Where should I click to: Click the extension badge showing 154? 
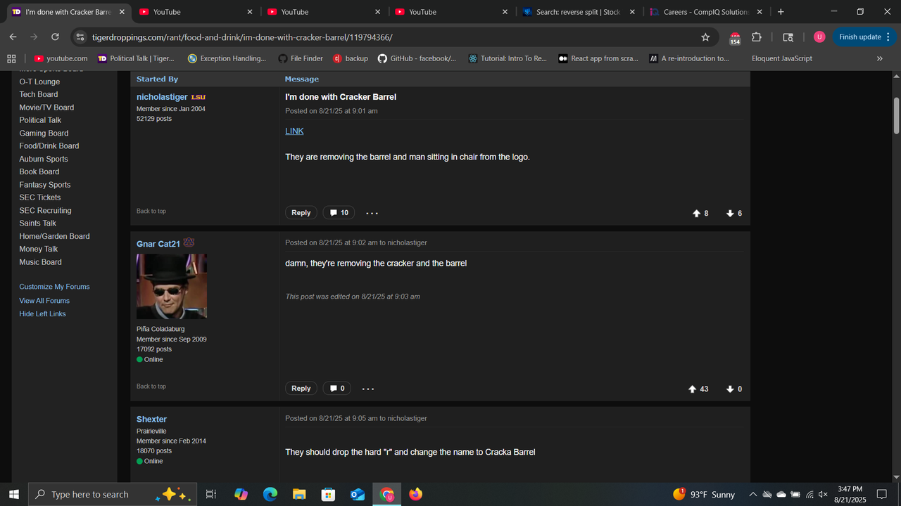pyautogui.click(x=735, y=39)
